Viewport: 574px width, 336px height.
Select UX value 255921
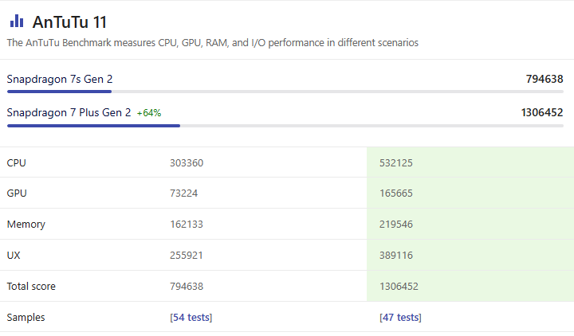187,256
